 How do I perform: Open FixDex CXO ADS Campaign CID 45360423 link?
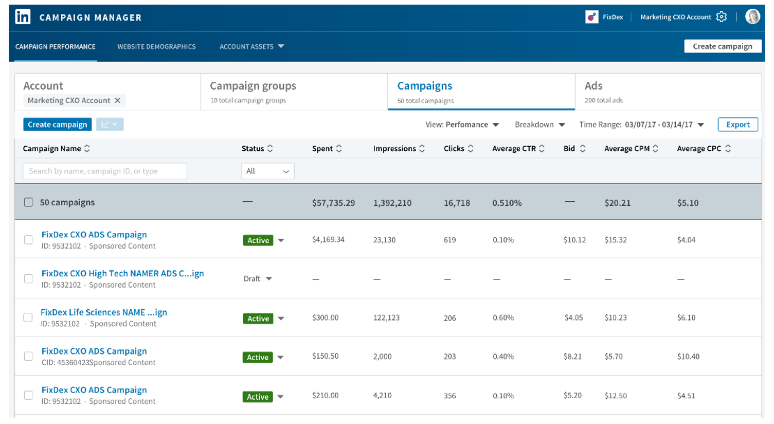coord(94,351)
